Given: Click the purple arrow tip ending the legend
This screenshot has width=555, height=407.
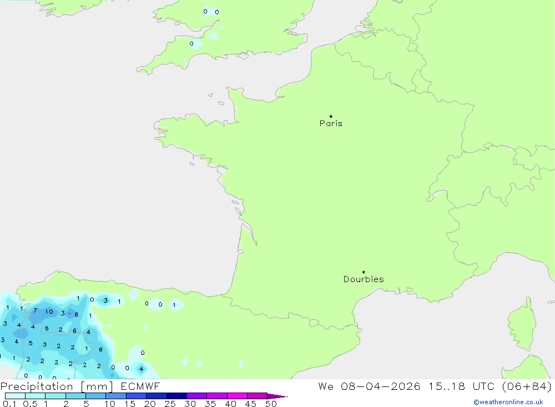Looking at the screenshot, I should click(277, 396).
